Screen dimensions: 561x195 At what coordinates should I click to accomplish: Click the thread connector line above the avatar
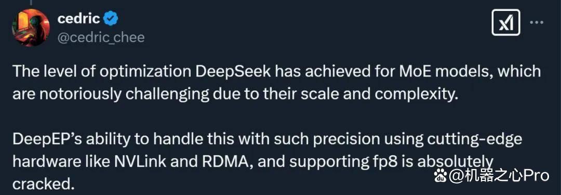pos(31,3)
